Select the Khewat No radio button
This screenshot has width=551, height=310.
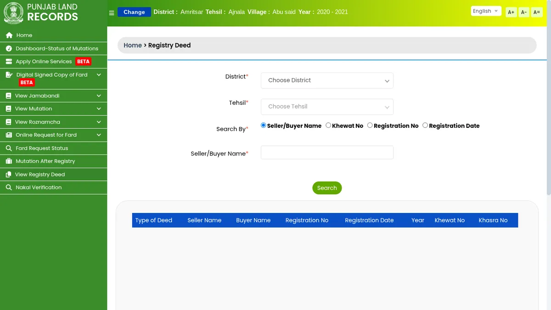tap(328, 125)
